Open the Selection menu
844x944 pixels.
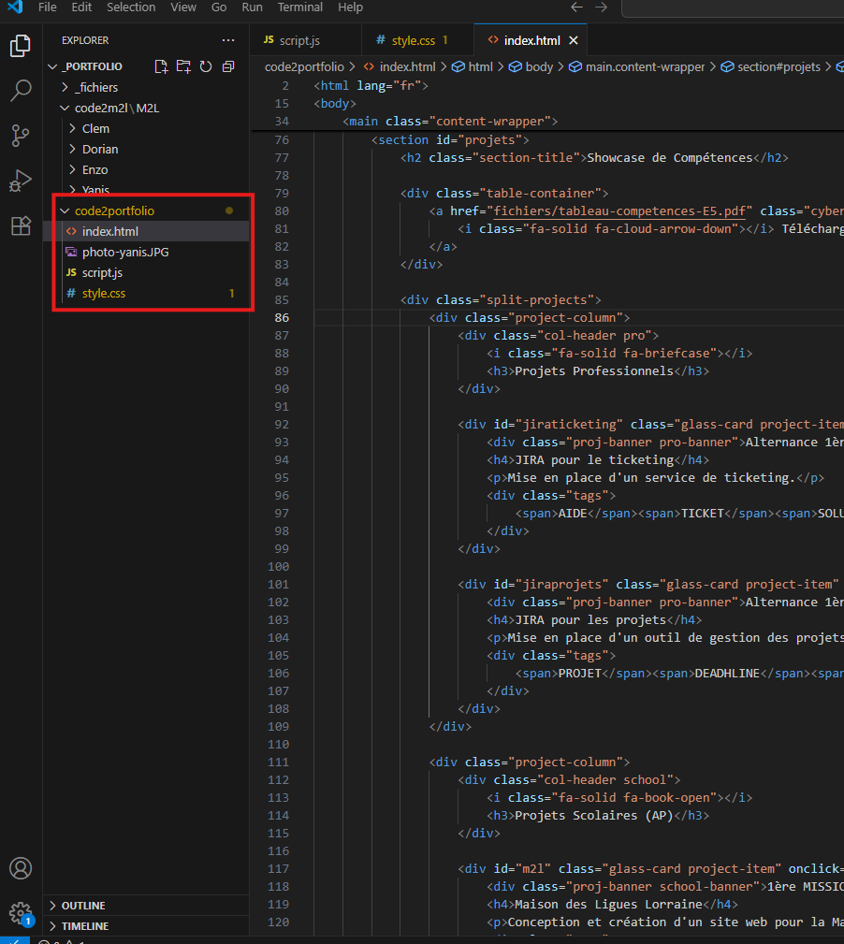pos(131,7)
